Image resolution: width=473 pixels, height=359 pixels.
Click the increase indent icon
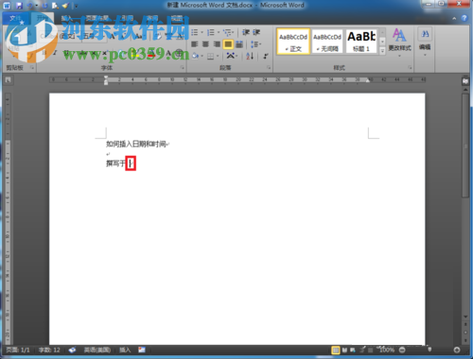256,32
